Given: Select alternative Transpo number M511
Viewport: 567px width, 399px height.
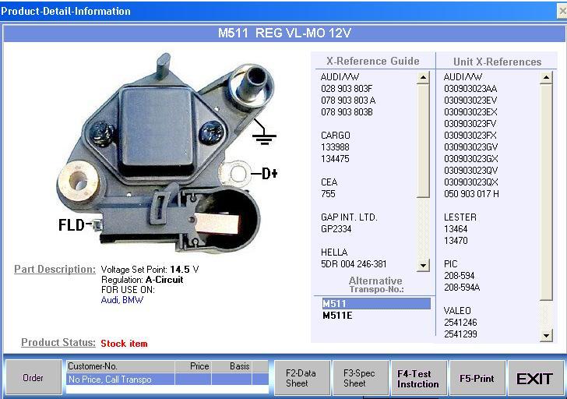Looking at the screenshot, I should pos(376,303).
